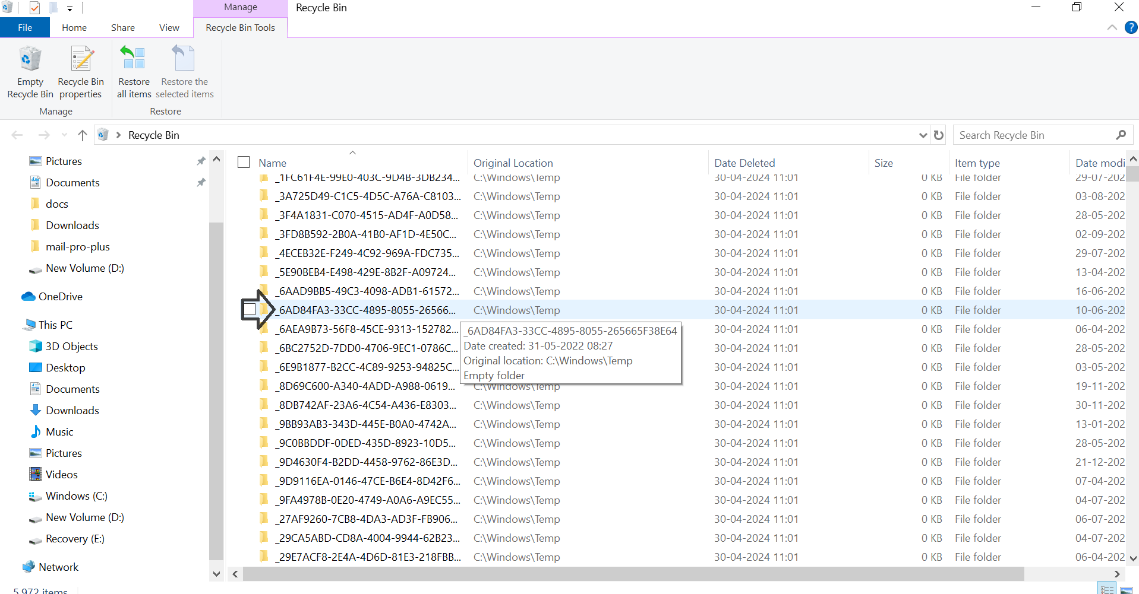Open Customize Quick Access Toolbar dropdown
Image resolution: width=1139 pixels, height=594 pixels.
click(x=70, y=8)
